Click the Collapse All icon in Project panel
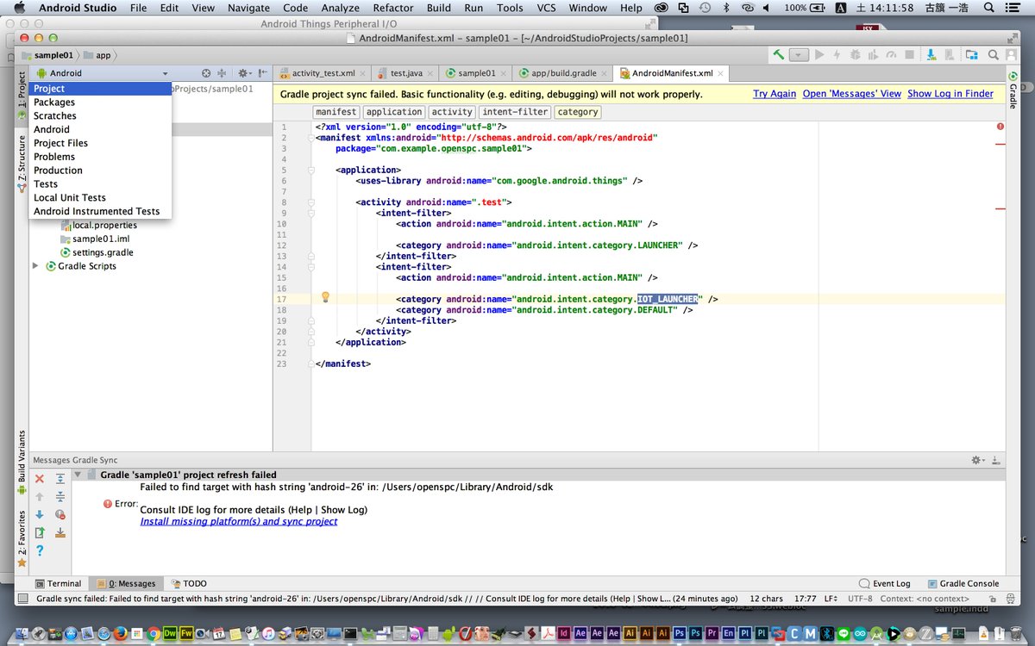 pyautogui.click(x=222, y=73)
